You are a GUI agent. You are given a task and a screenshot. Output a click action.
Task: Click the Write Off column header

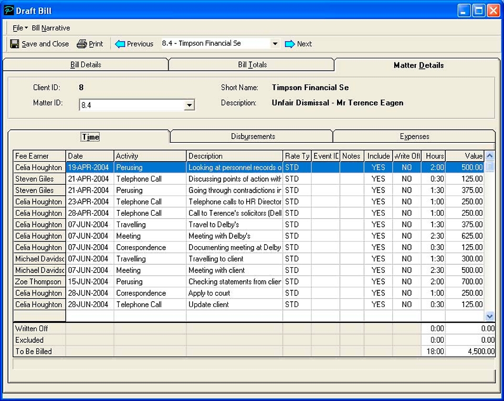406,156
